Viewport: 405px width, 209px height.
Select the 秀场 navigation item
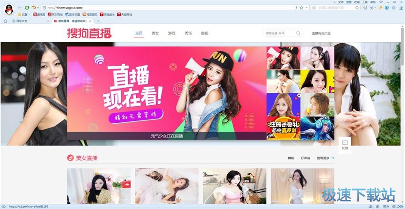coord(188,33)
